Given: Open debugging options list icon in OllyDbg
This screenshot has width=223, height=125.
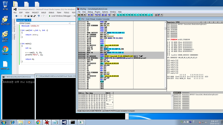Looking at the screenshot, I should pyautogui.click(x=156, y=15).
